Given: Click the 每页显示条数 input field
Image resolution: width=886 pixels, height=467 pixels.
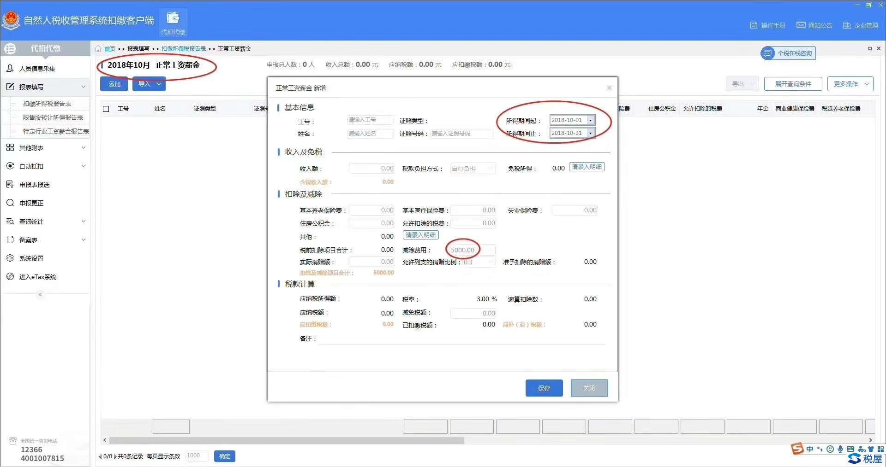Looking at the screenshot, I should tap(197, 456).
